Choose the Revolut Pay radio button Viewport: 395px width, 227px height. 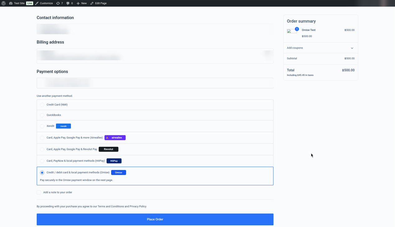coord(42,149)
